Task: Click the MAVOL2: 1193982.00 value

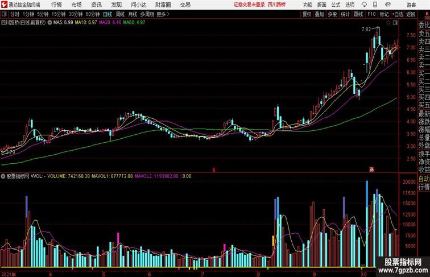Action: [156, 176]
